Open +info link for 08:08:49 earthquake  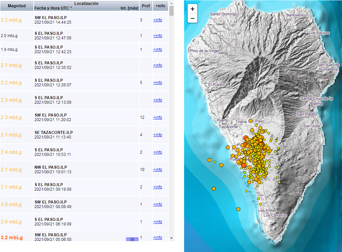coord(158,204)
